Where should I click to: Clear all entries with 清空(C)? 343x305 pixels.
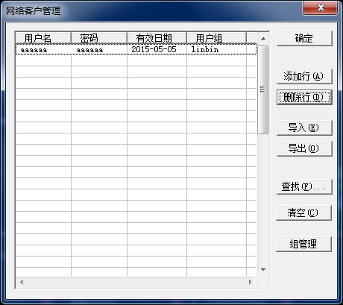(303, 213)
